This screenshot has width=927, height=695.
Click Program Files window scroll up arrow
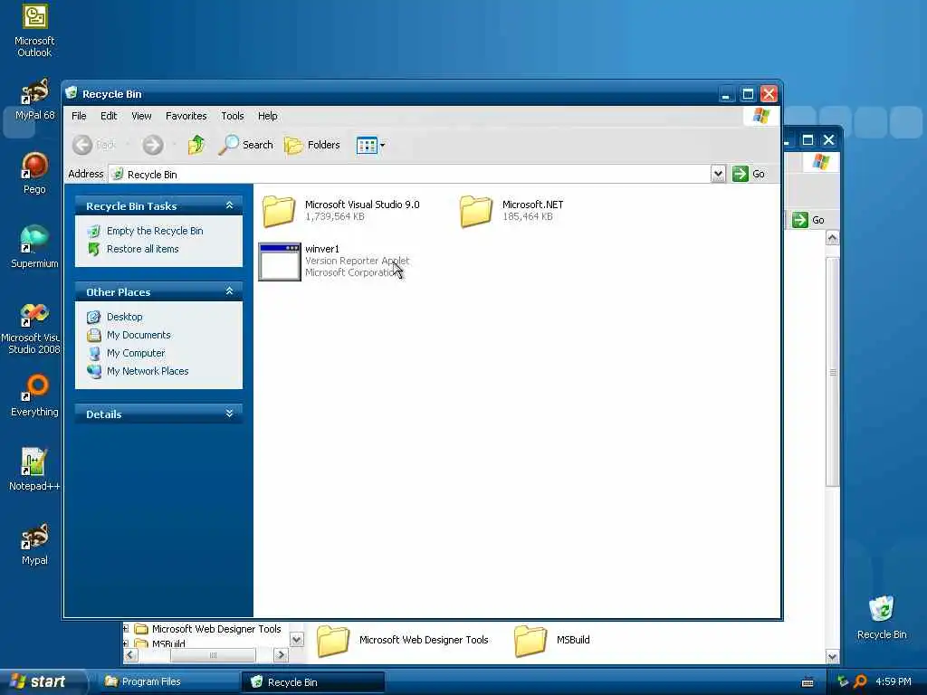tap(833, 238)
